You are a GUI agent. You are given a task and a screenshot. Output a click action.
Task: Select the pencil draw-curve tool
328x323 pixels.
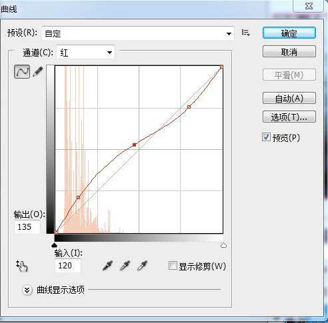coord(38,72)
